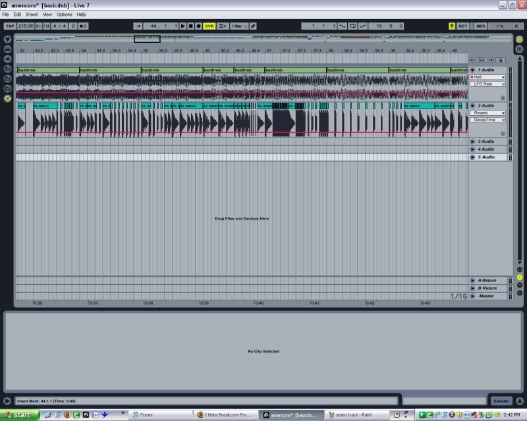Open the Hell device chooser dropdown
Image resolution: width=527 pixels, height=421 pixels.
487,77
